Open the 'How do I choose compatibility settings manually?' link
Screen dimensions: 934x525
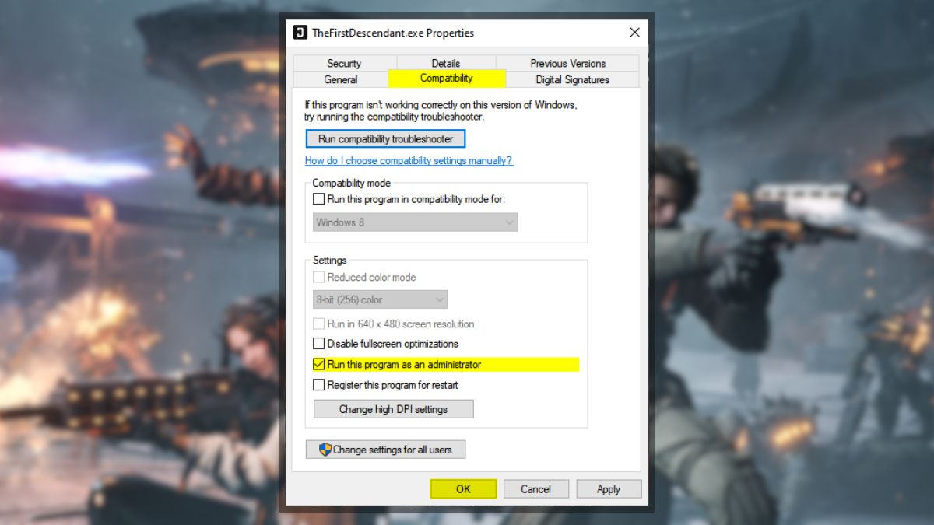coord(409,160)
